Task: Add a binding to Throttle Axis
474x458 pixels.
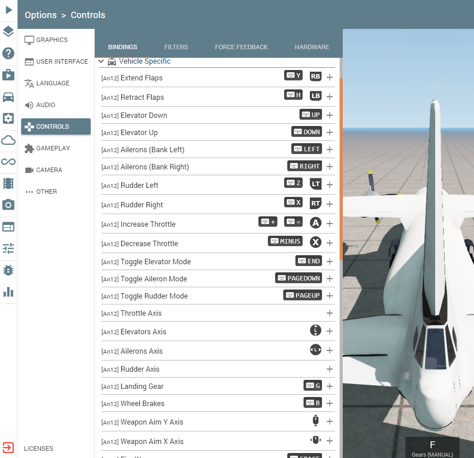Action: 330,313
